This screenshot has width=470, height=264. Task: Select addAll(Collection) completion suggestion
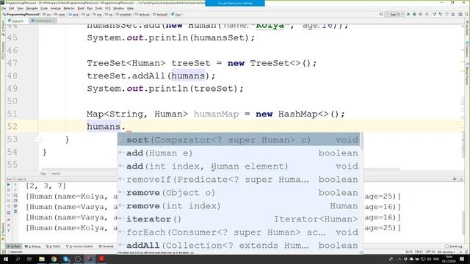(x=239, y=245)
